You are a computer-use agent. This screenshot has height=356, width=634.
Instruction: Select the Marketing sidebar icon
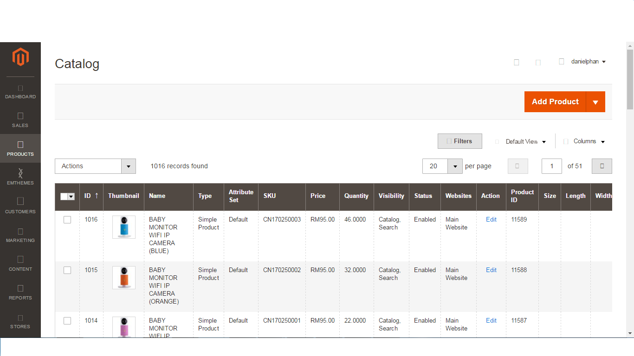[20, 235]
